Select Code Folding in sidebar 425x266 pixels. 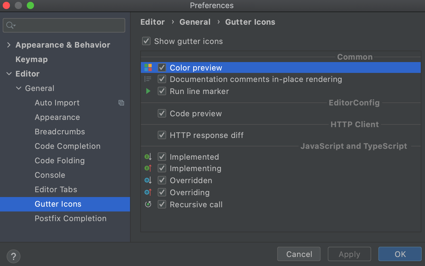tap(60, 161)
